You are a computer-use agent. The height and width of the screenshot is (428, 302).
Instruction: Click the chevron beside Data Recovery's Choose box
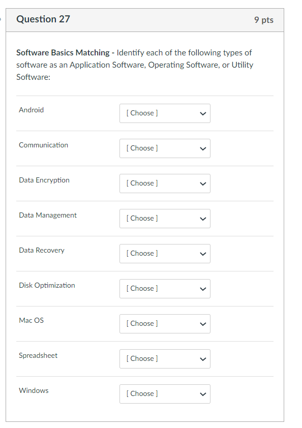click(202, 253)
